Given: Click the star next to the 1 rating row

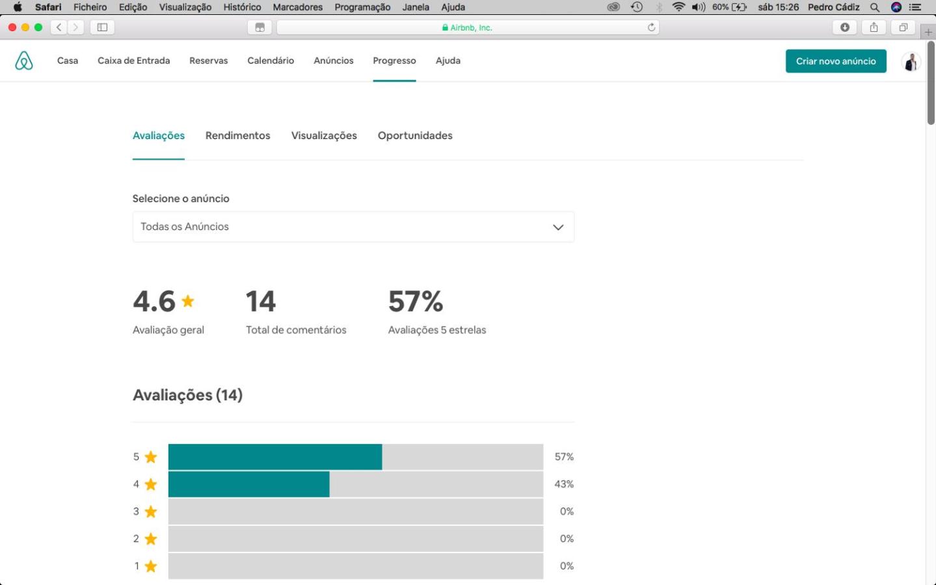Looking at the screenshot, I should [x=151, y=566].
